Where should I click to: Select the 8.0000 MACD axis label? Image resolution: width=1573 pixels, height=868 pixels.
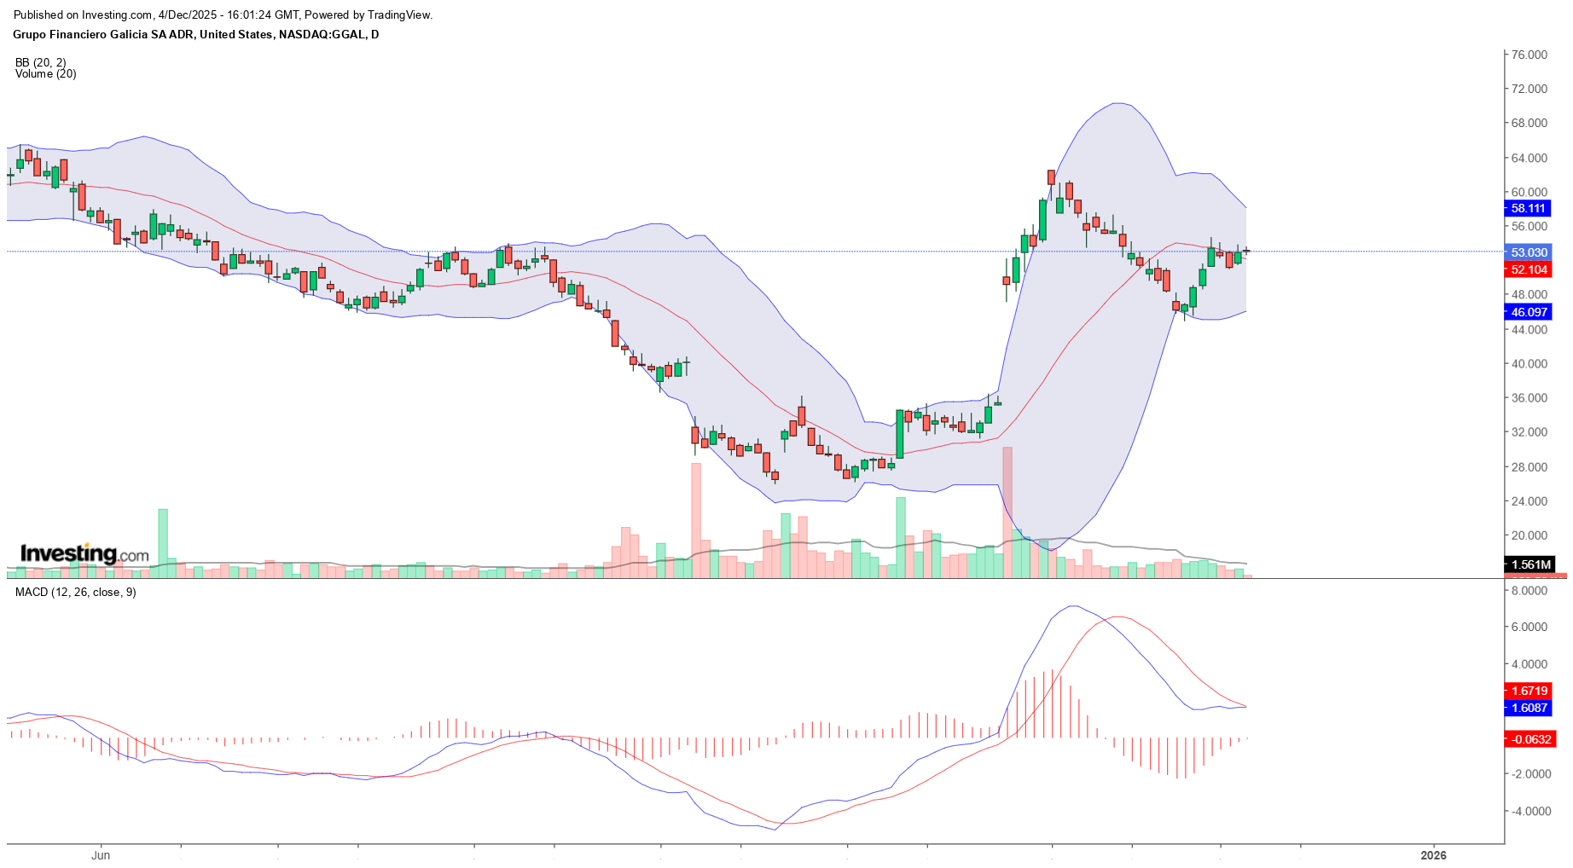tap(1529, 590)
